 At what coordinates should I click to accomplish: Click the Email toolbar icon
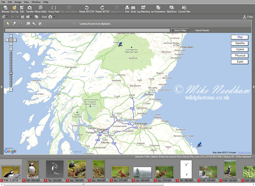133,9
